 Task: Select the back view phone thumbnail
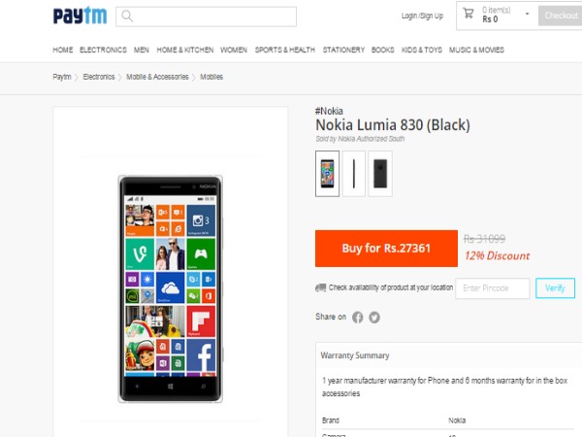(x=380, y=173)
